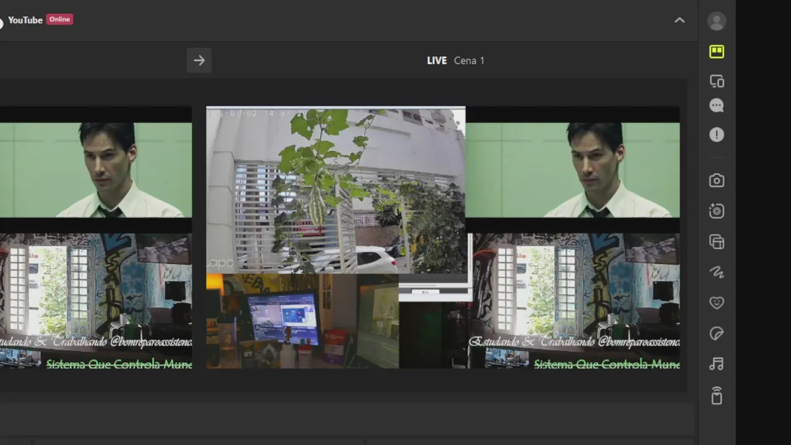Click the YouTube platform label
This screenshot has width=791, height=445.
(25, 20)
